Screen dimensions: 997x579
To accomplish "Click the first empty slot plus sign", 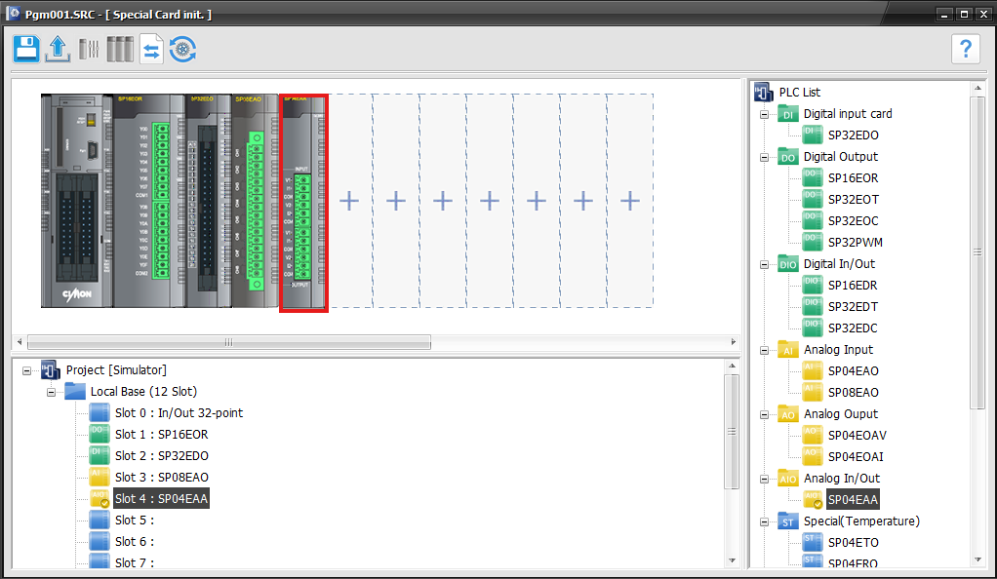I will point(349,201).
